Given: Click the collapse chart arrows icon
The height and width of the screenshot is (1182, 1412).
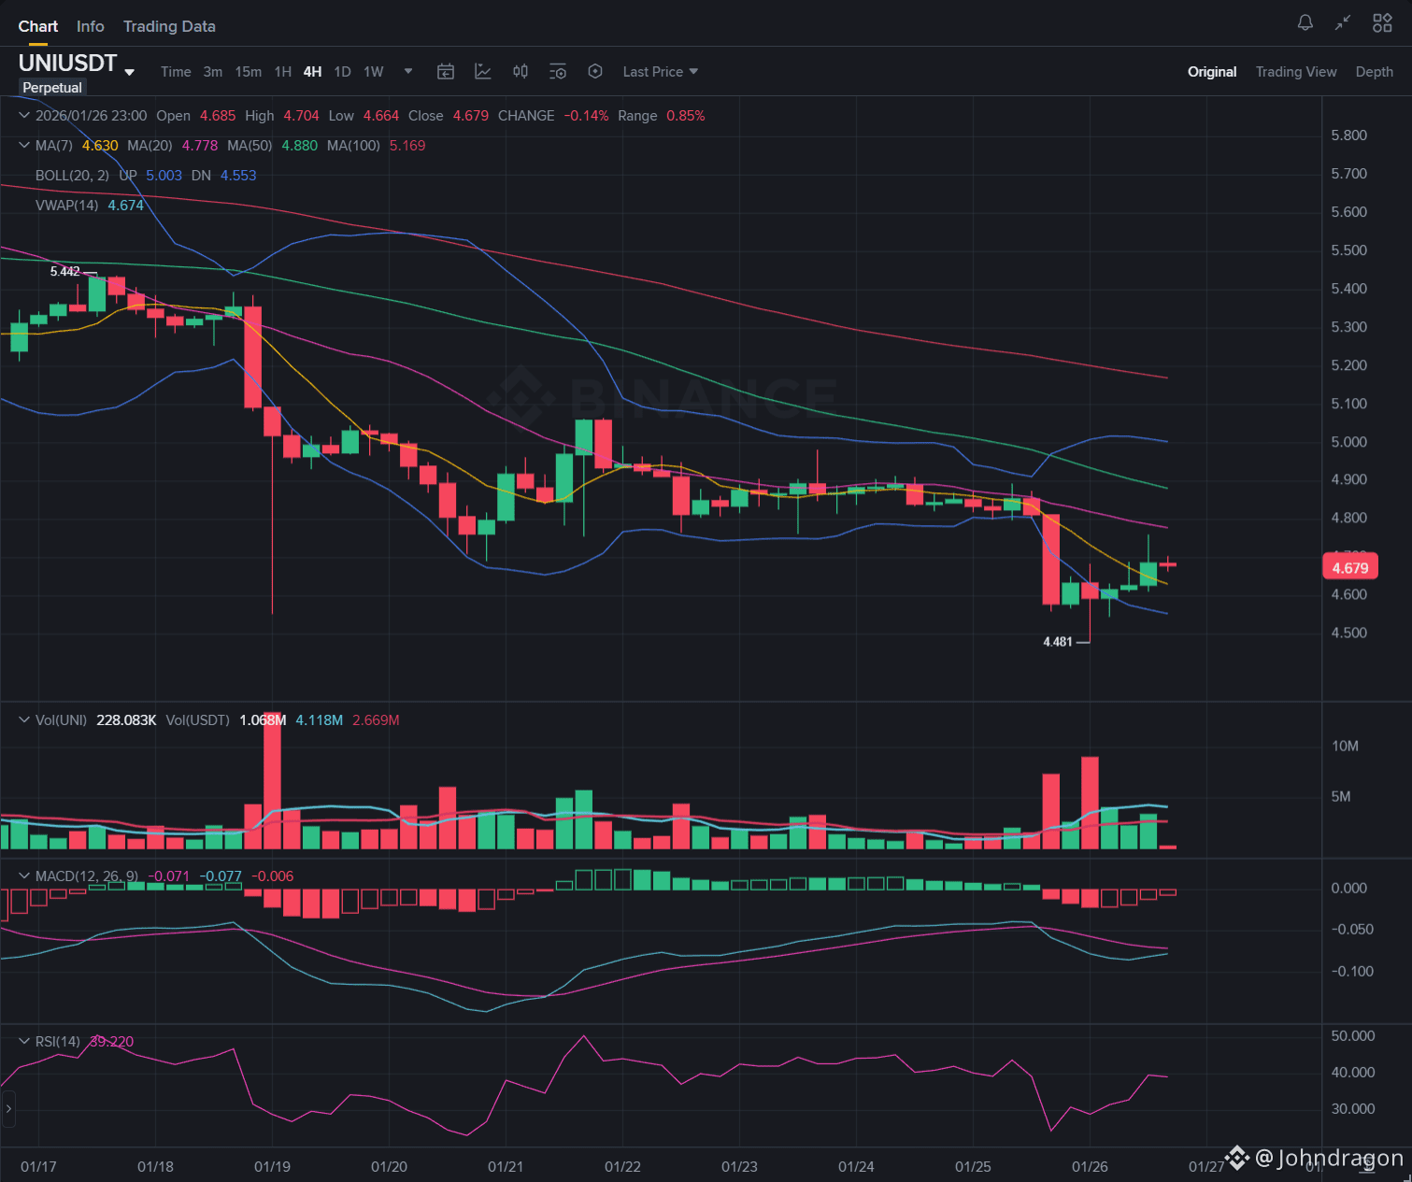Looking at the screenshot, I should click(1343, 21).
